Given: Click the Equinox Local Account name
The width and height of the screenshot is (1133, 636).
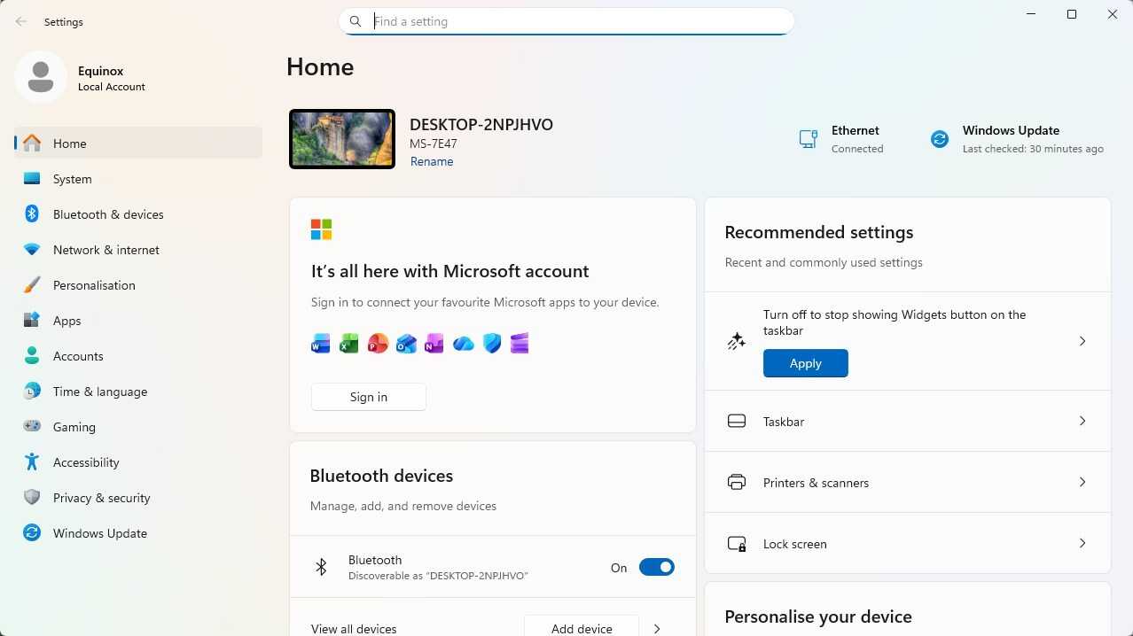Looking at the screenshot, I should tap(112, 78).
